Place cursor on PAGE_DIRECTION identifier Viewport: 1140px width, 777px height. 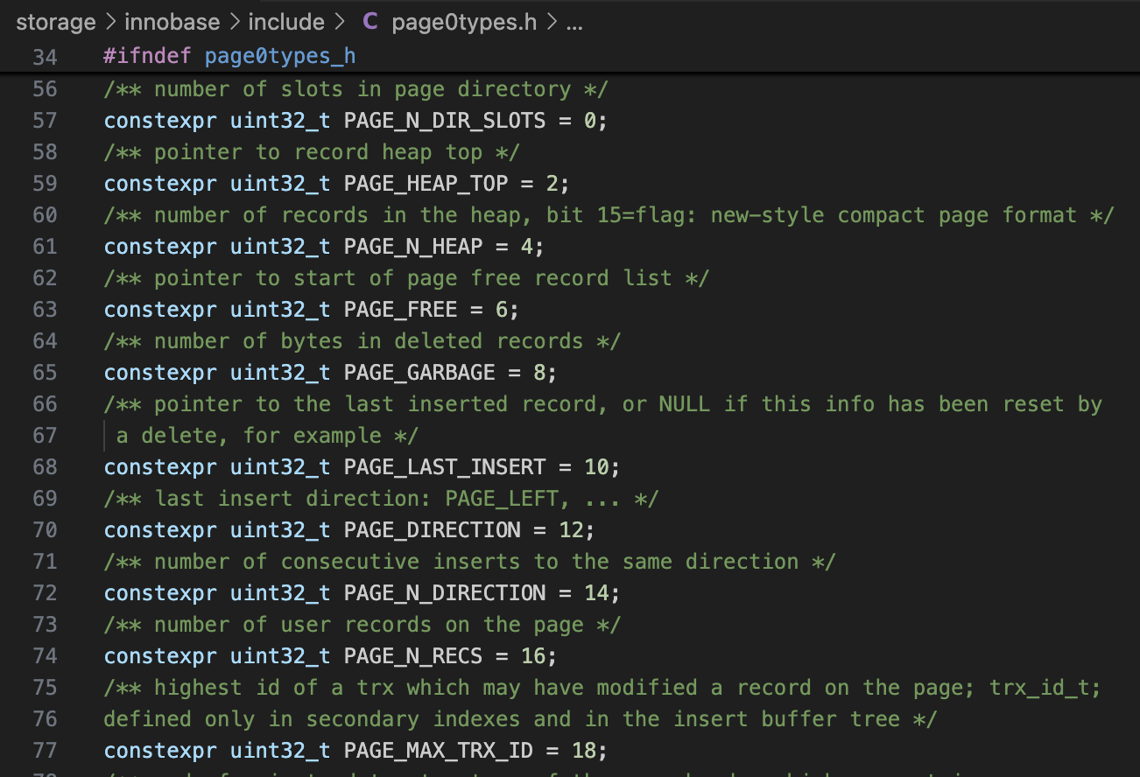click(x=433, y=529)
